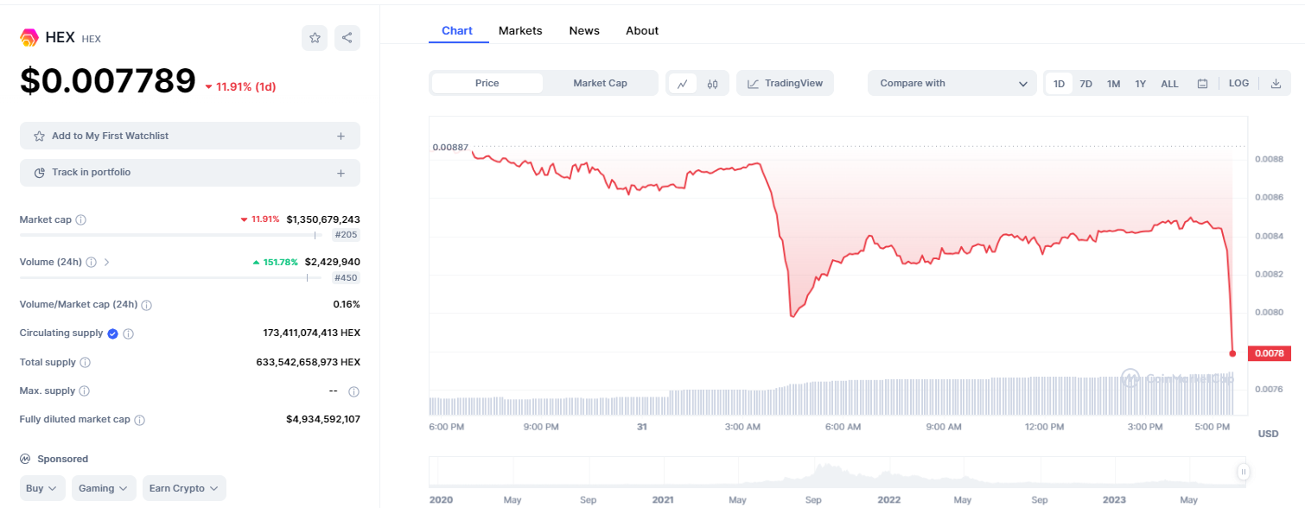The image size is (1305, 508).
Task: Click the timeline range slider handle
Action: pyautogui.click(x=1243, y=472)
